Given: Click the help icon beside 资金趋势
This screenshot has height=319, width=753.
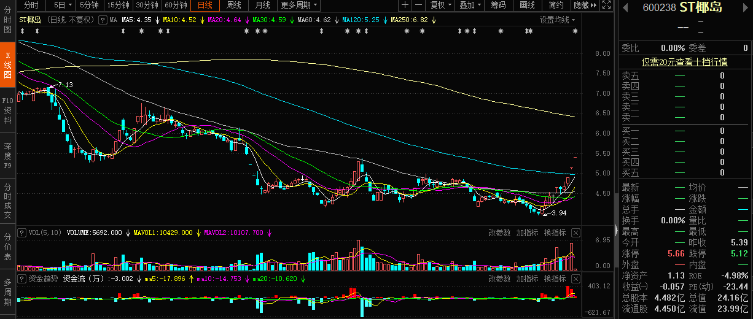Looking at the screenshot, I should 22,279.
